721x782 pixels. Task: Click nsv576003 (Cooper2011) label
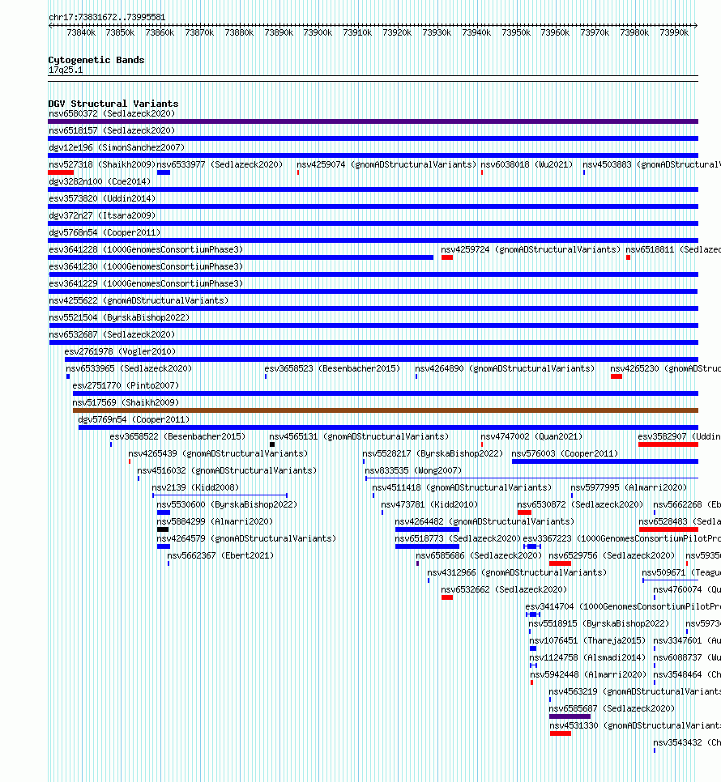tap(565, 453)
